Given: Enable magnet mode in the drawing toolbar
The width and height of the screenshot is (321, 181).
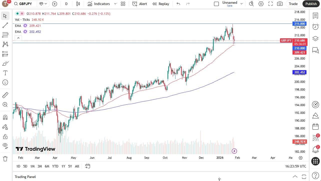Looking at the screenshot, I should pos(5,117).
